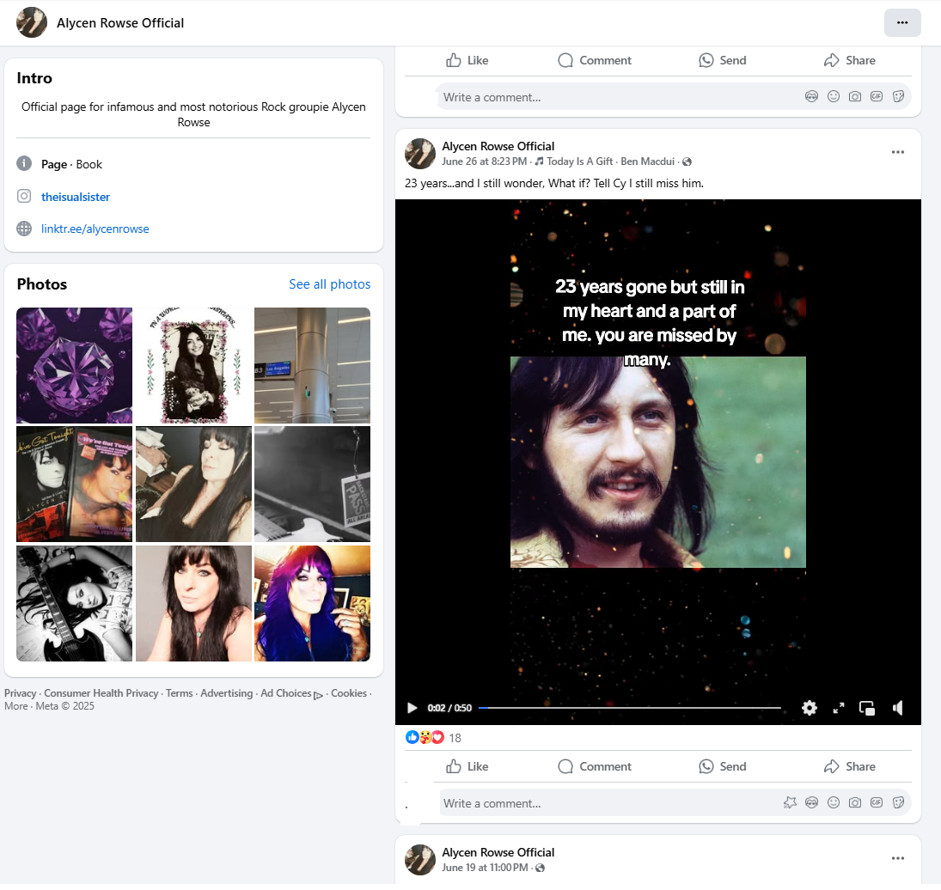Open Ad Choices footer link

pos(291,693)
